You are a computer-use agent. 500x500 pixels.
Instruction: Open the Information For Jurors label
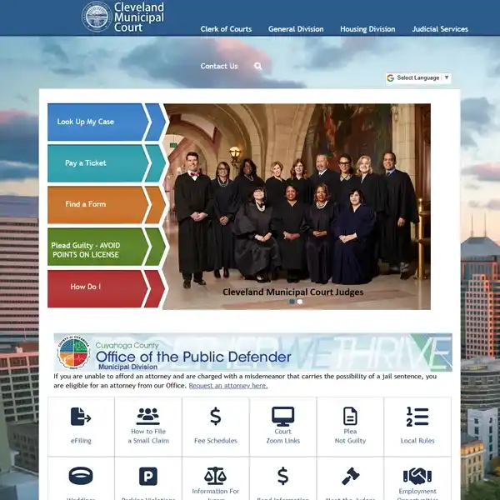[x=216, y=494]
